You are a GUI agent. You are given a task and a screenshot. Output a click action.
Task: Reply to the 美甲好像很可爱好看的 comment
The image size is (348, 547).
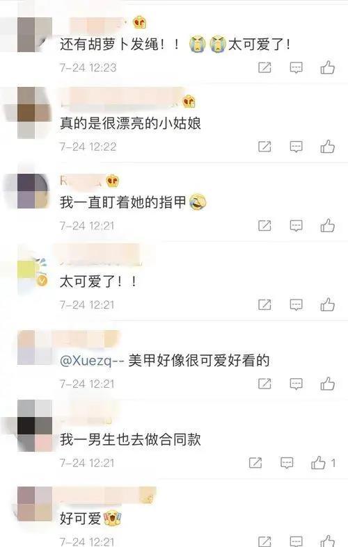(296, 384)
